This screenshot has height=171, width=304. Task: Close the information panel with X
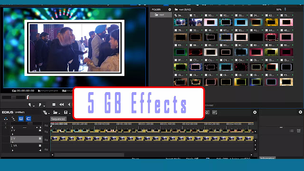(300, 112)
